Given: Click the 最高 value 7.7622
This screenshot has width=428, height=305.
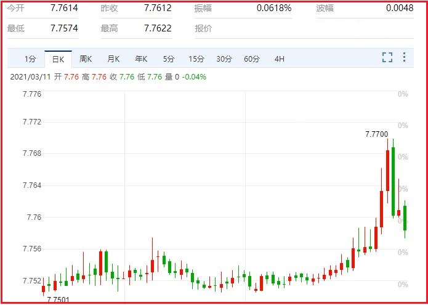Looking at the screenshot, I should coord(158,28).
